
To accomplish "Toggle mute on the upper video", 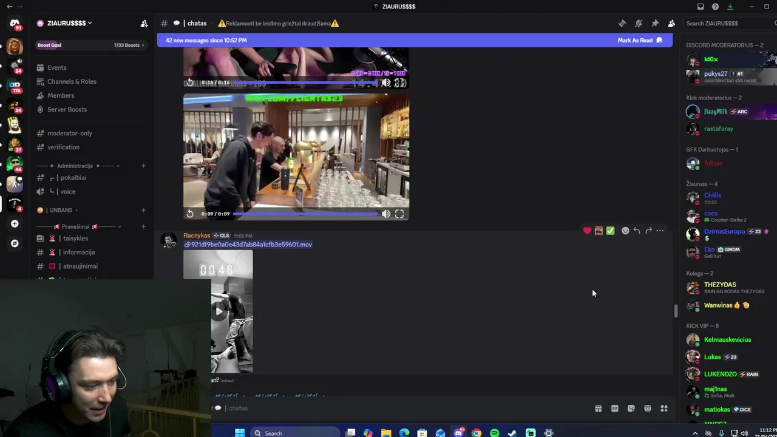I will tap(386, 83).
